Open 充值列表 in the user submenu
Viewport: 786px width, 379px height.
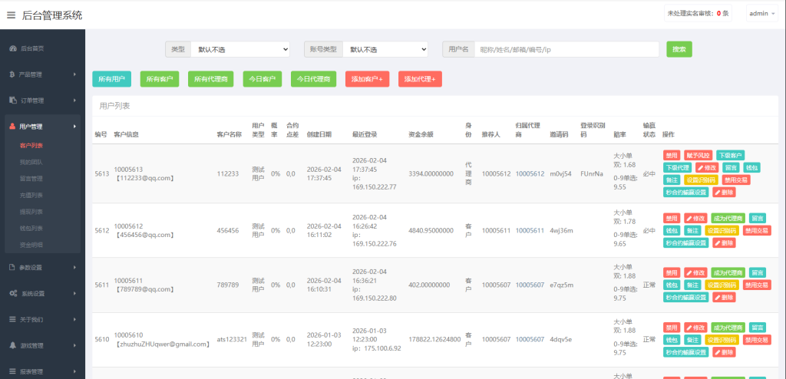pos(31,195)
